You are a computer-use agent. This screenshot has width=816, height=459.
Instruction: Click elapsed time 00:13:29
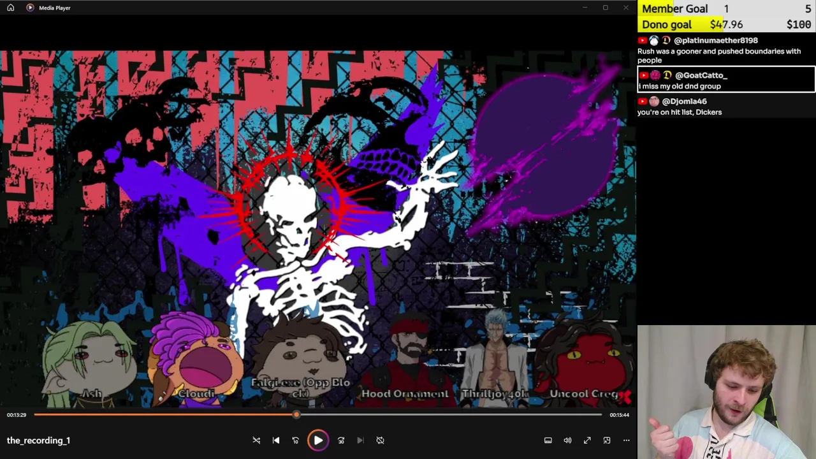click(17, 415)
